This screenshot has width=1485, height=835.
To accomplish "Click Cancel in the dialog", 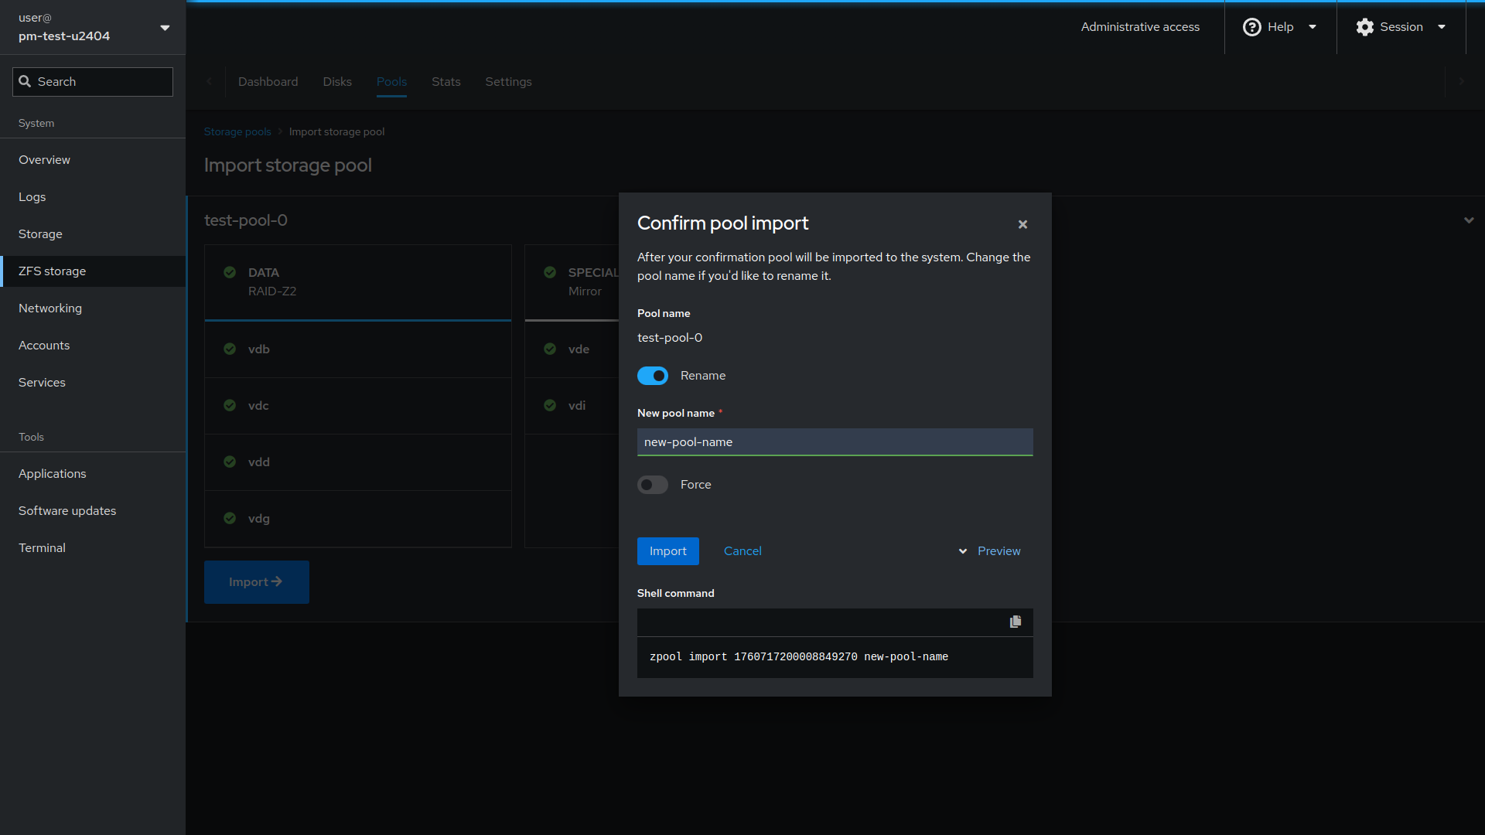I will pos(742,551).
